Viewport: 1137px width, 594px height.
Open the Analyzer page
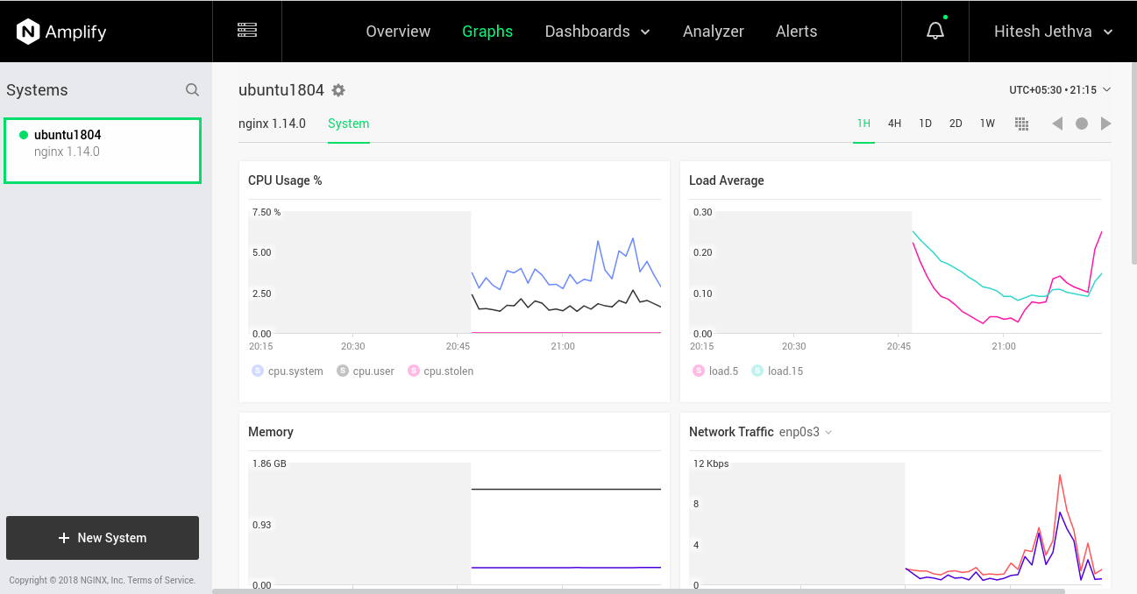(x=714, y=31)
